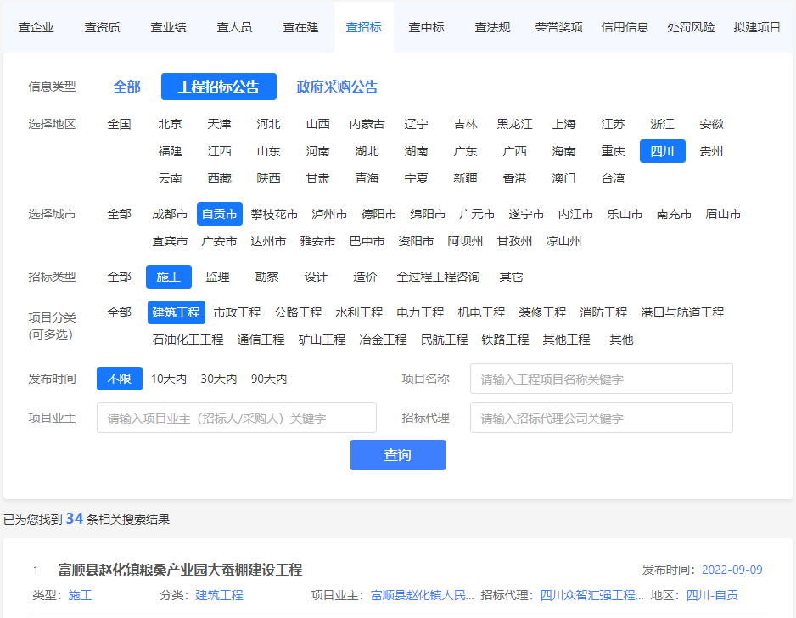Switch to the 拟建项目 tab
Viewport: 796px width, 618px height.
point(757,27)
